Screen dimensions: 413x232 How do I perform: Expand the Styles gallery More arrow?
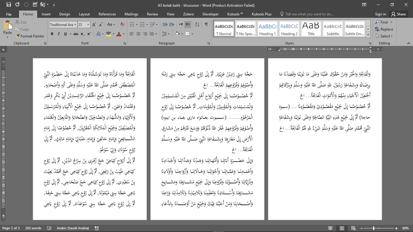pos(368,35)
